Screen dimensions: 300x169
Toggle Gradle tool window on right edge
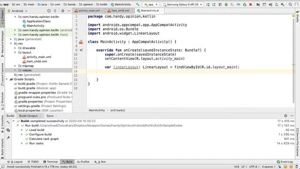tap(298, 16)
